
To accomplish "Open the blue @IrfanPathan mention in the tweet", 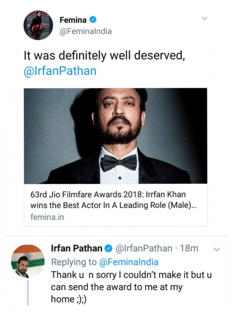I will tap(60, 72).
